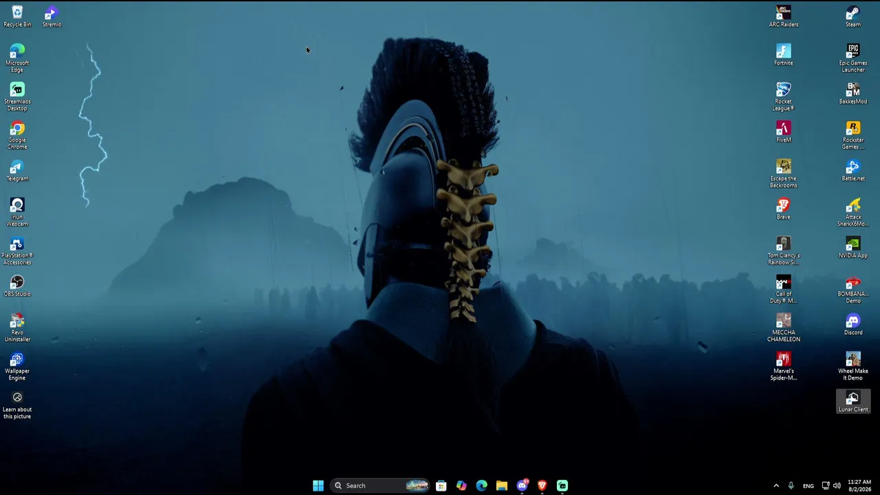The image size is (880, 495).
Task: Select the MECCHA CHAMELEON desktop shortcut
Action: 784,328
